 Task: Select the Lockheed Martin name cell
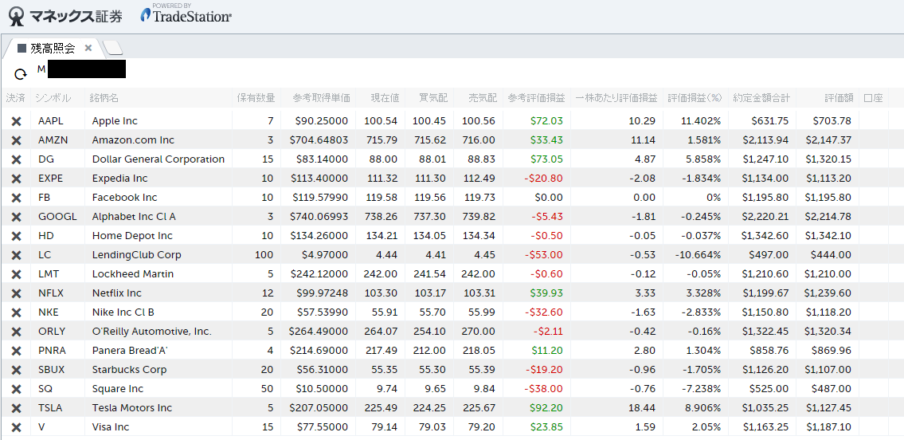coord(132,273)
